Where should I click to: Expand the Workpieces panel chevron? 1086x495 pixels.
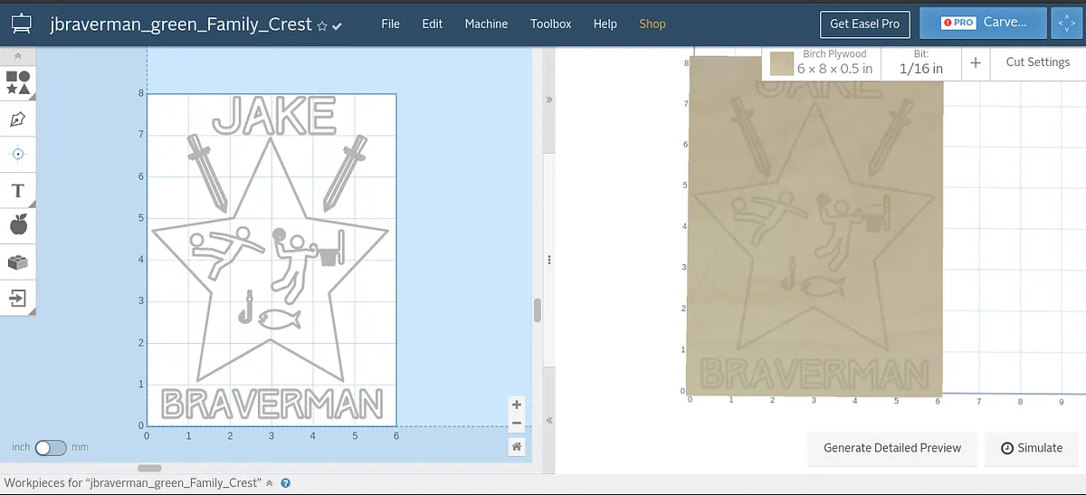pos(269,483)
